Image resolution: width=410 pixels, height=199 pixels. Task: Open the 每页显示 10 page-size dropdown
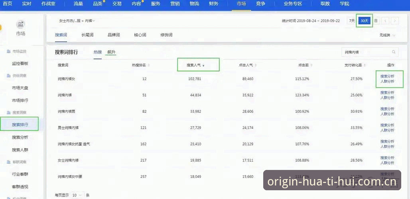pyautogui.click(x=77, y=195)
